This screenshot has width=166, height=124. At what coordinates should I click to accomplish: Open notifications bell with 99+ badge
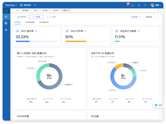click(x=128, y=5)
